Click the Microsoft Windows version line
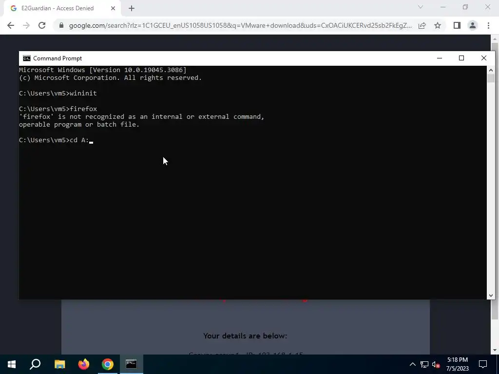 point(103,70)
